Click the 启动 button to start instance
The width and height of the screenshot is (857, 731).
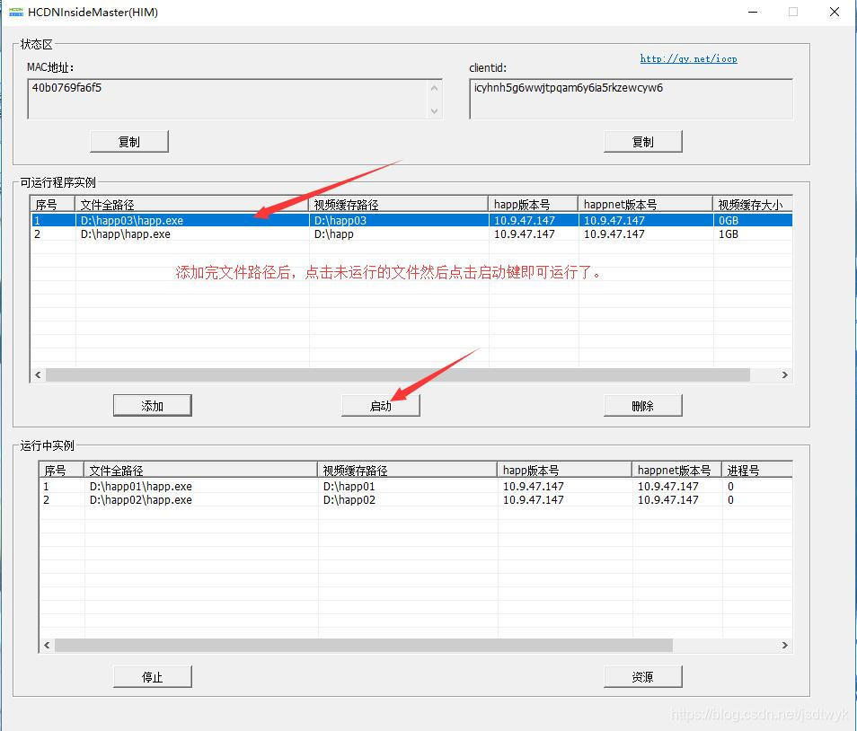(380, 405)
